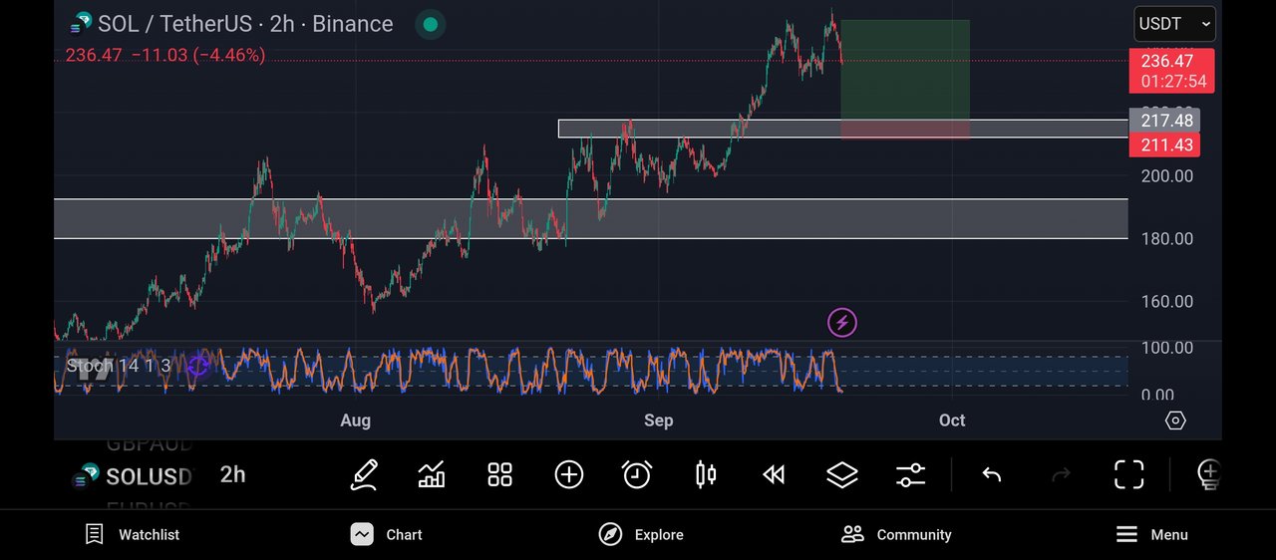Click the purple lightning event marker
1276x560 pixels.
842,322
